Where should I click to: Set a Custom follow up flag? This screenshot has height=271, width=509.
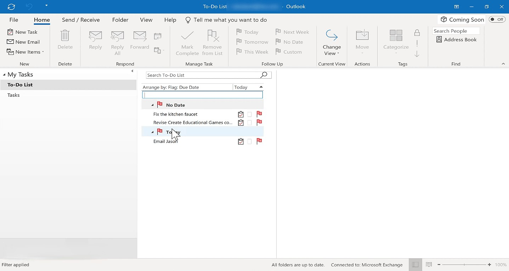(289, 52)
